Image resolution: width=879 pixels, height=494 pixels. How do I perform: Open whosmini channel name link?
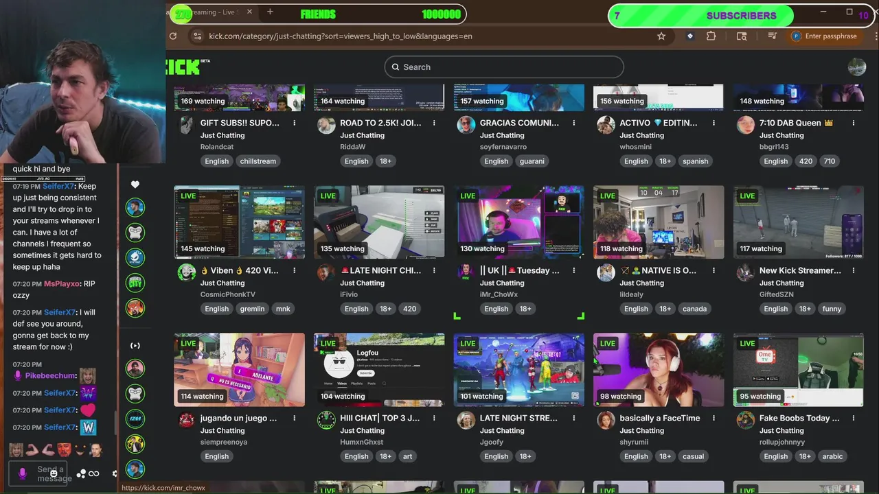coord(636,147)
